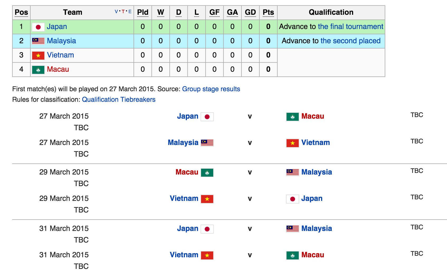
Task: Open the 'T' talk link in the table header
Action: coord(123,12)
